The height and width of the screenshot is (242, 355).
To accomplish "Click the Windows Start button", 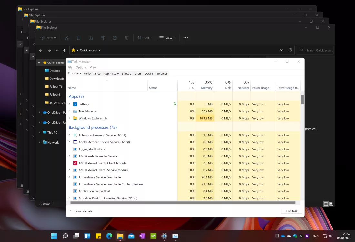I will point(54,236).
